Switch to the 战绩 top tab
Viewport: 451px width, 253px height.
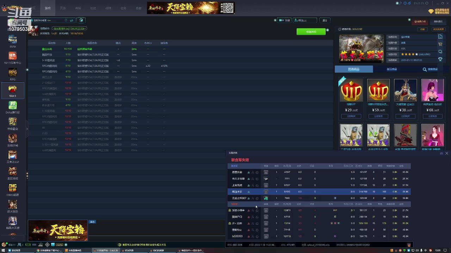pyautogui.click(x=108, y=8)
